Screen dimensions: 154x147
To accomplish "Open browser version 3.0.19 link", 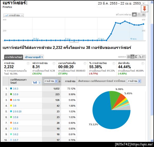I will (x=16, y=100).
